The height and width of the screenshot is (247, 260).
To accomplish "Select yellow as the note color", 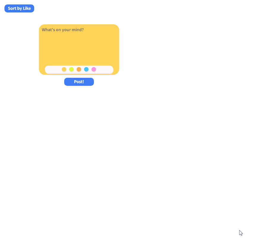I will point(64,69).
